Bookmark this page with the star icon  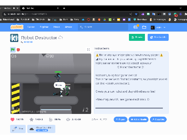tap(136, 14)
